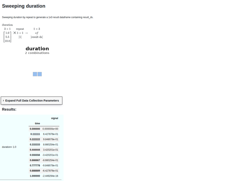Select the second blue square in plot
The image size is (242, 181).
pyautogui.click(x=40, y=74)
